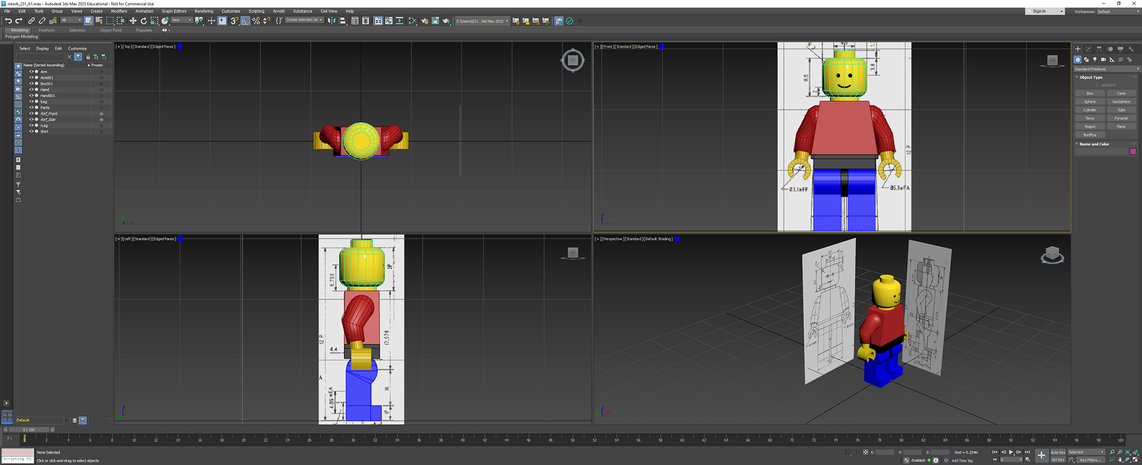The width and height of the screenshot is (1142, 465).
Task: Open Standard Primitives dropdown
Action: [x=1107, y=69]
